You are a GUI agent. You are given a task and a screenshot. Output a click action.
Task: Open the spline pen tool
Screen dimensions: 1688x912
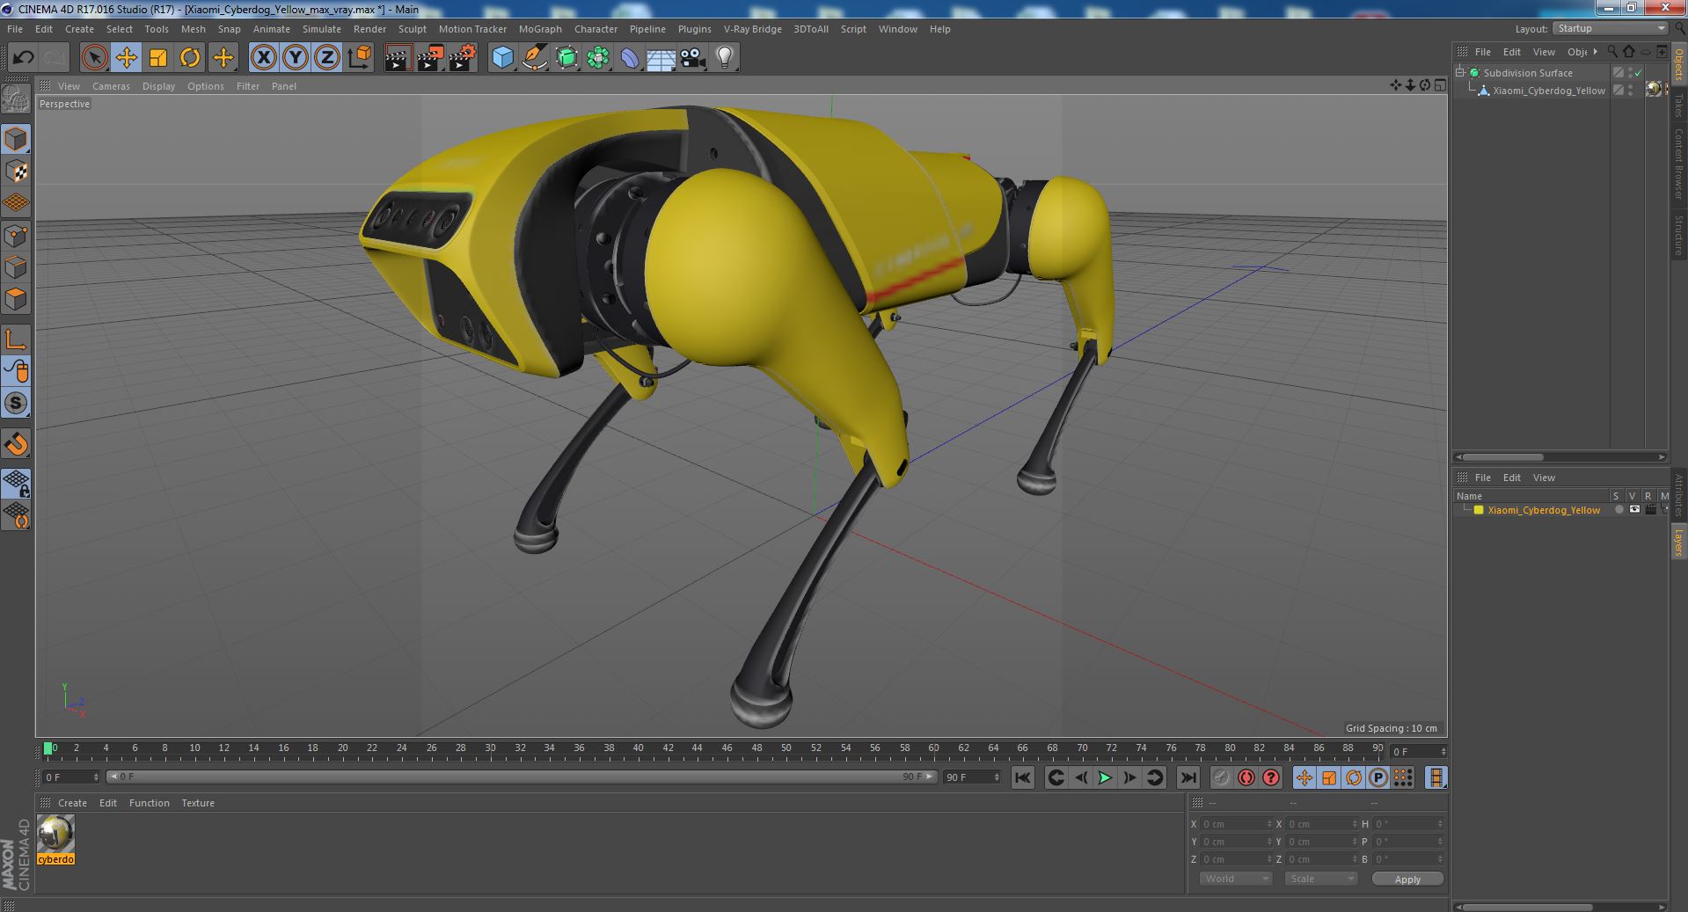(534, 58)
